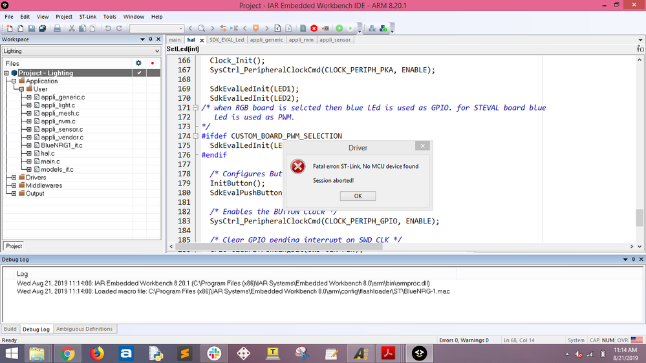The height and width of the screenshot is (363, 646).
Task: Click the Save toolbar icon
Action: click(31, 28)
